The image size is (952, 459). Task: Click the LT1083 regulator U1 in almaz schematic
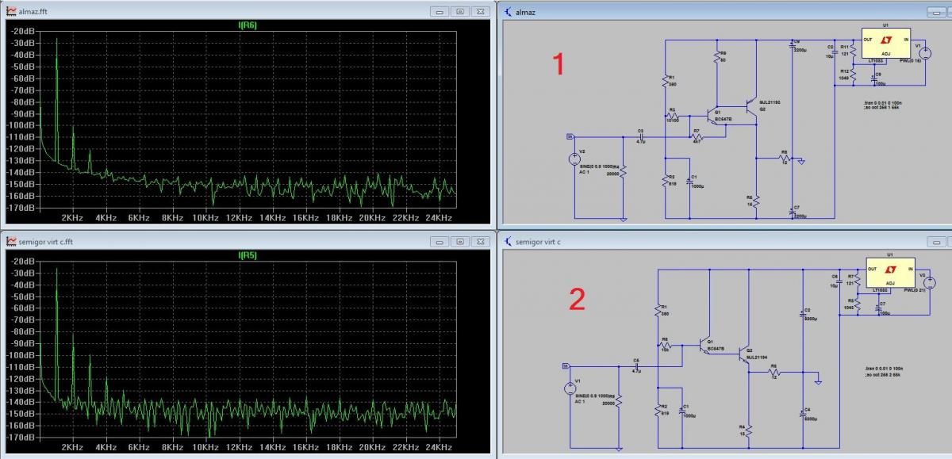(885, 44)
